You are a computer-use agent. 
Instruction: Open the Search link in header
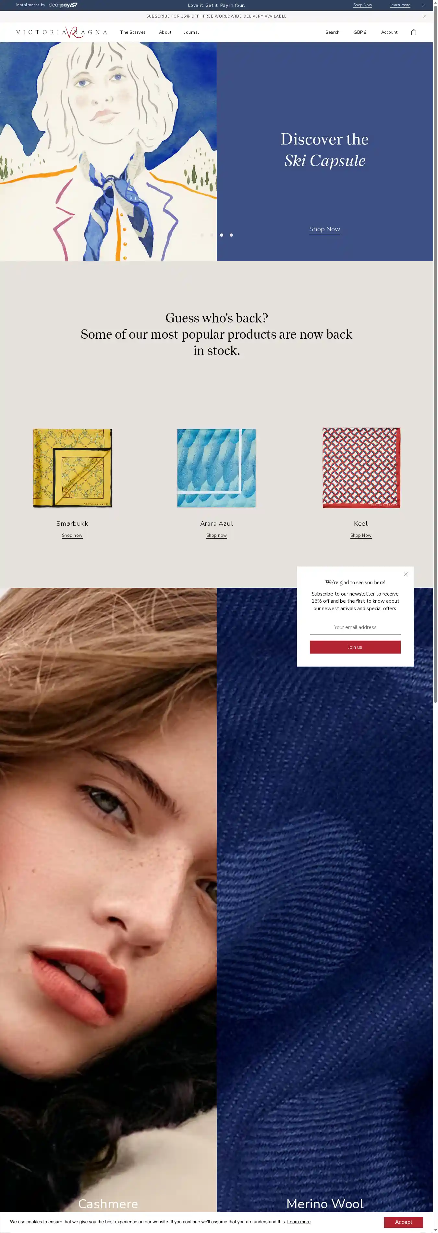pos(332,32)
